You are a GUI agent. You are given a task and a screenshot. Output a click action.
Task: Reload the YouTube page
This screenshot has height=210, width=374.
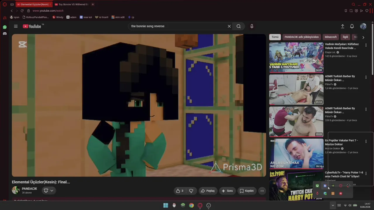point(22,11)
